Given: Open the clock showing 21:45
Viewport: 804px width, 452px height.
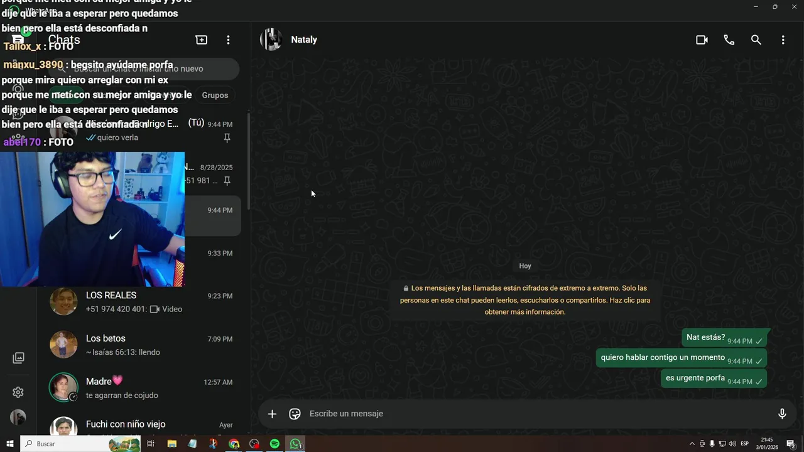Looking at the screenshot, I should click(x=767, y=444).
